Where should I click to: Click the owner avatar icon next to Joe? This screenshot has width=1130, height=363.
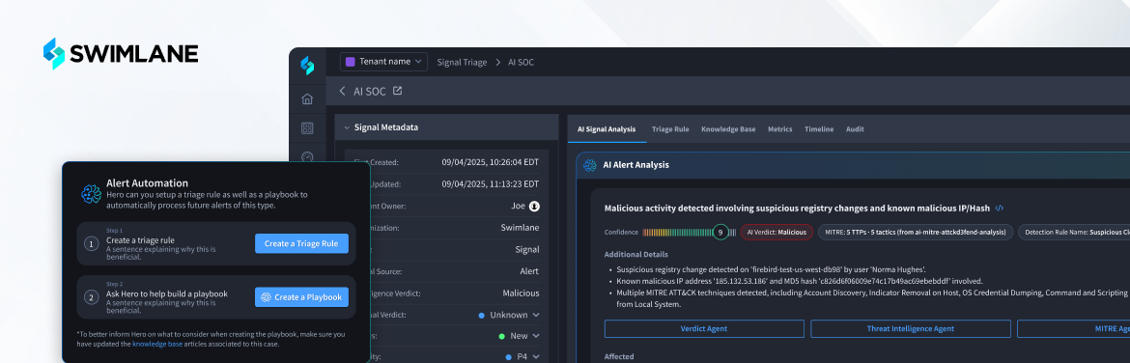coord(534,206)
